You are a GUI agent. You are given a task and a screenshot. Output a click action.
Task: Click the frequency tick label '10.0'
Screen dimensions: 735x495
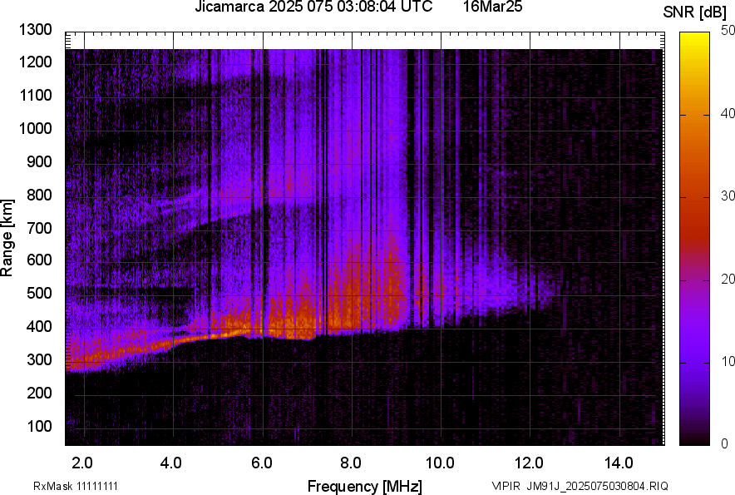pos(440,463)
